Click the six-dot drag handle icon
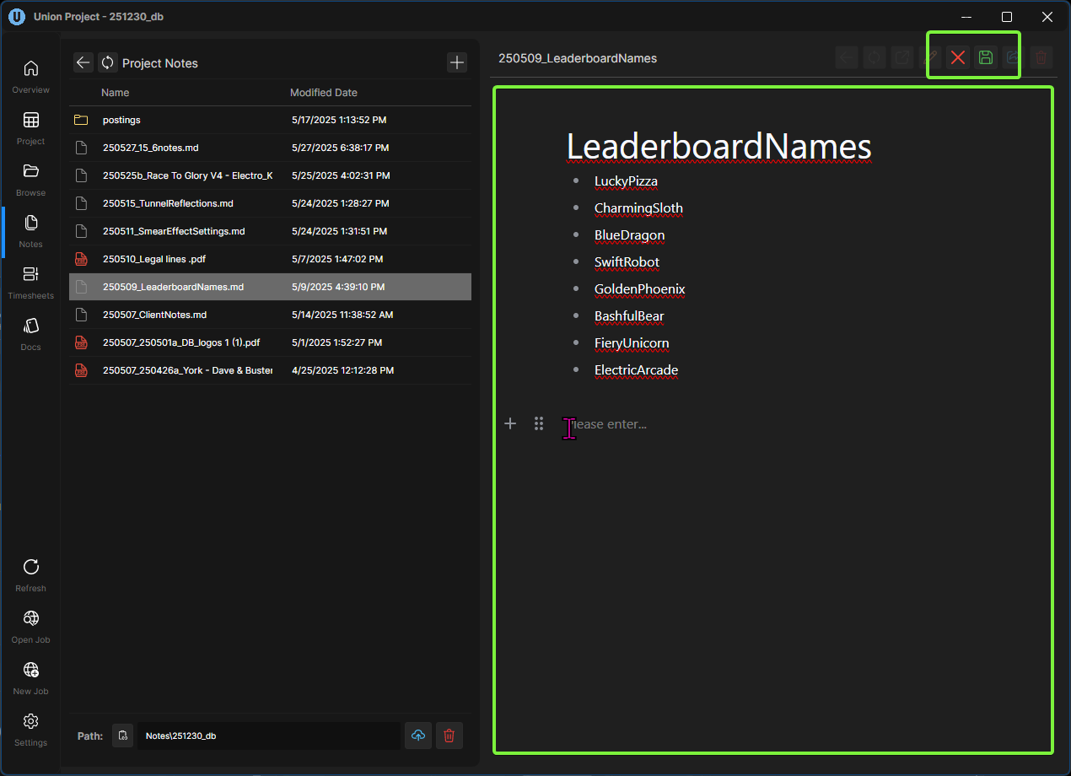 tap(539, 423)
